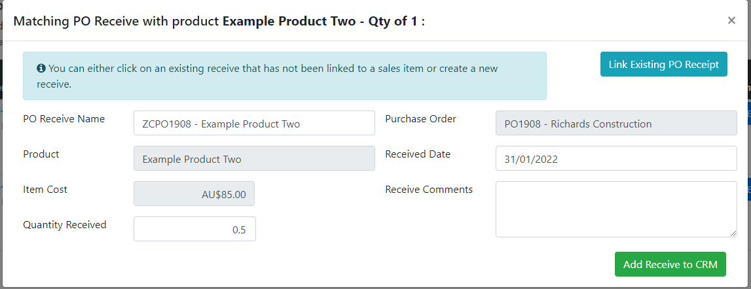The width and height of the screenshot is (751, 289).
Task: Click the Product field Example Product Two
Action: point(254,158)
